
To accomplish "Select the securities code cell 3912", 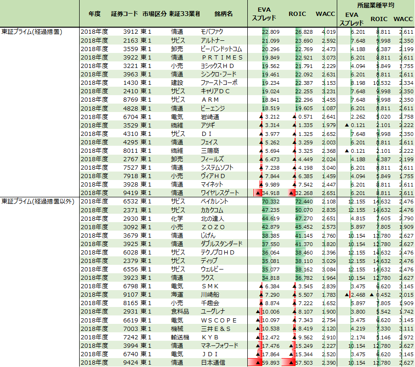I will coord(131,32).
